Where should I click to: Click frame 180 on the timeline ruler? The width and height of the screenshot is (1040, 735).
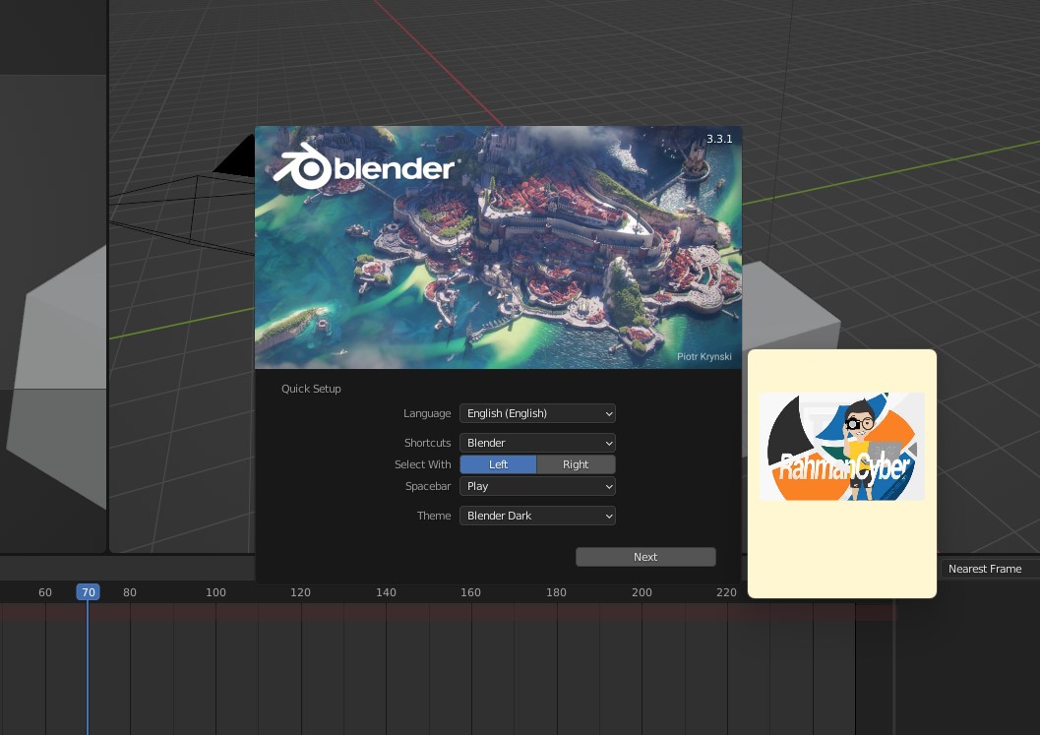point(557,592)
